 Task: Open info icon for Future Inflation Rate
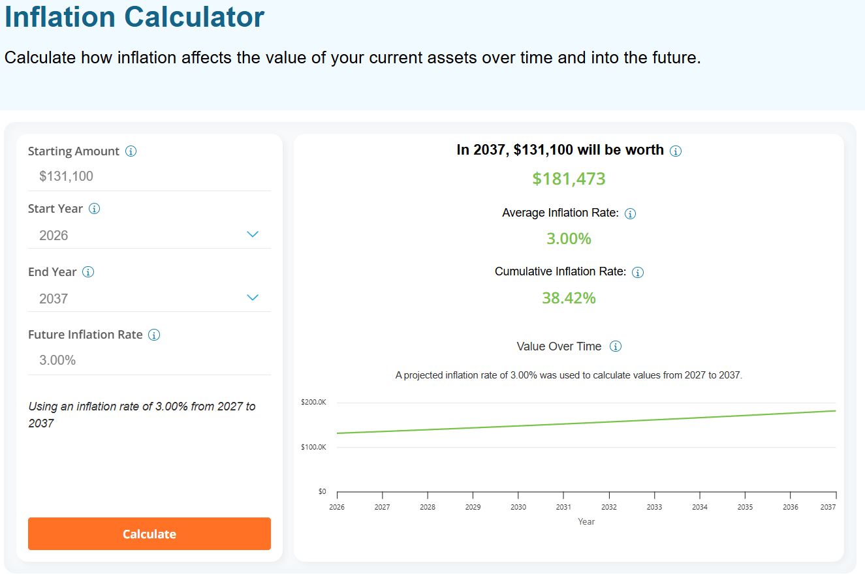(x=154, y=335)
